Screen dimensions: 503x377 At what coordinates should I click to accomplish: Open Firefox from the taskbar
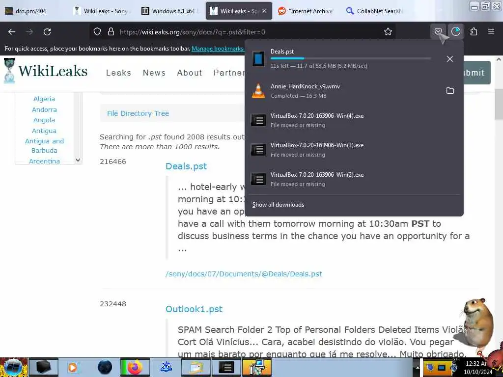coord(135,367)
